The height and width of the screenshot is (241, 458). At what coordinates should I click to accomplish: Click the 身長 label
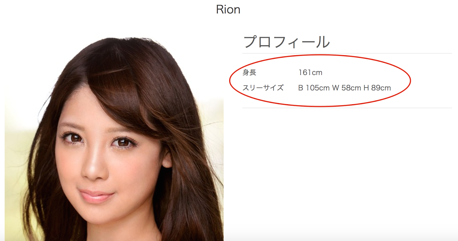[249, 72]
